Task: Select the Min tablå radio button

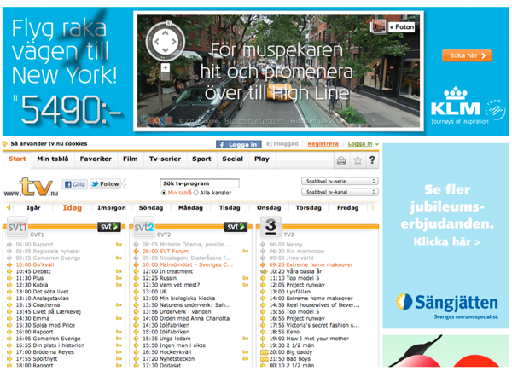Action: click(164, 193)
